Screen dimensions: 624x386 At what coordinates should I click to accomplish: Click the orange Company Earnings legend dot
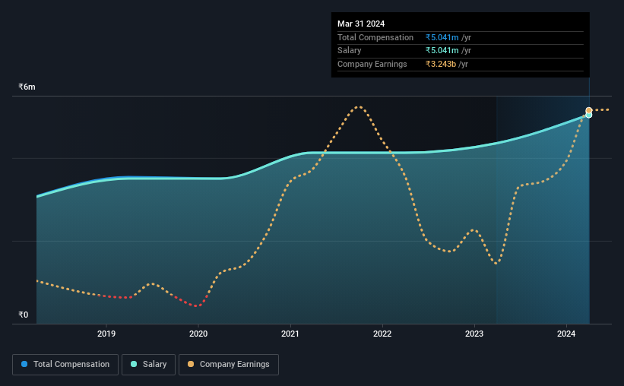191,364
